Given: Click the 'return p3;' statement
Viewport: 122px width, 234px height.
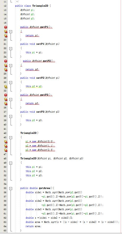Looking at the screenshot, I should (32, 104).
